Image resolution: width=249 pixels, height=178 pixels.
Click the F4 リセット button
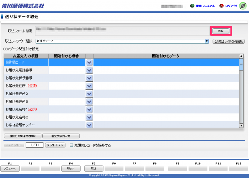click(71, 168)
